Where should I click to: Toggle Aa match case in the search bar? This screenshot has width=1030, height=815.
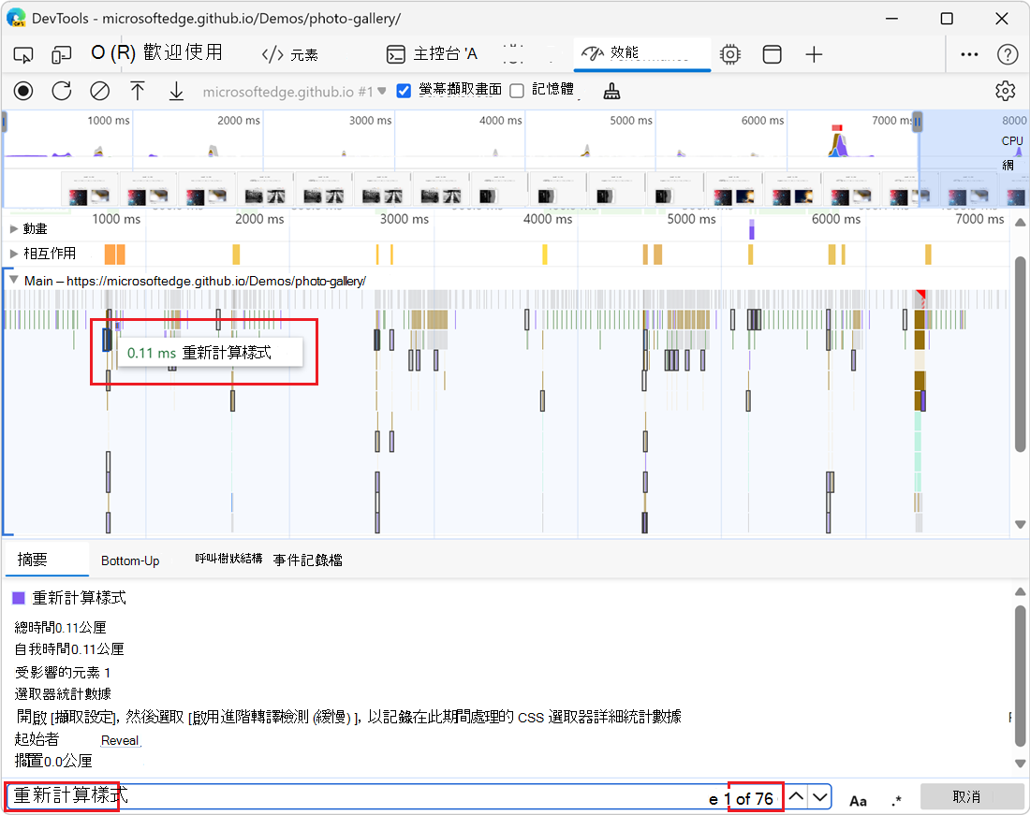pos(858,799)
